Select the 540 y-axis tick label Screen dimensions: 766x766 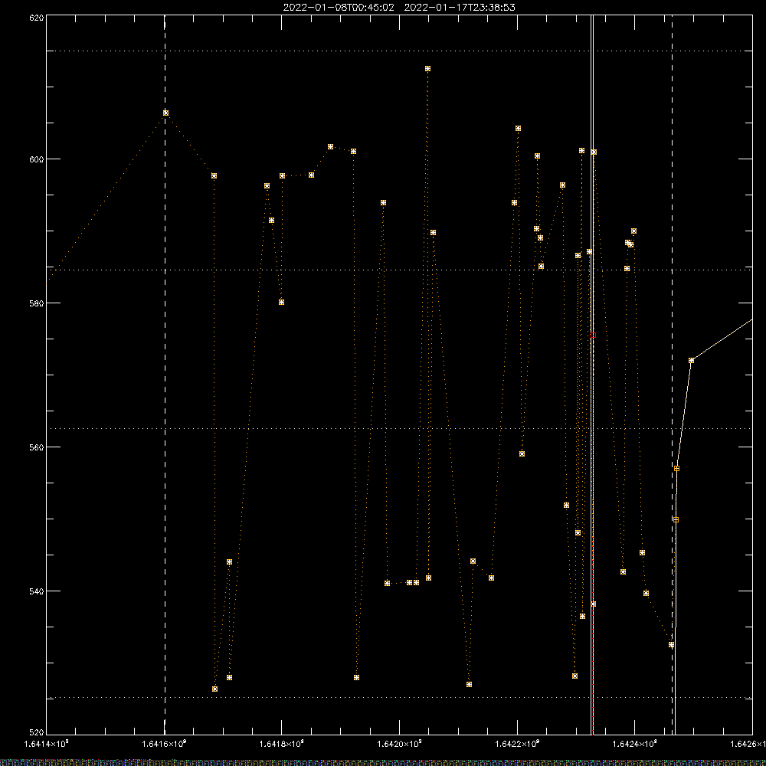point(37,591)
